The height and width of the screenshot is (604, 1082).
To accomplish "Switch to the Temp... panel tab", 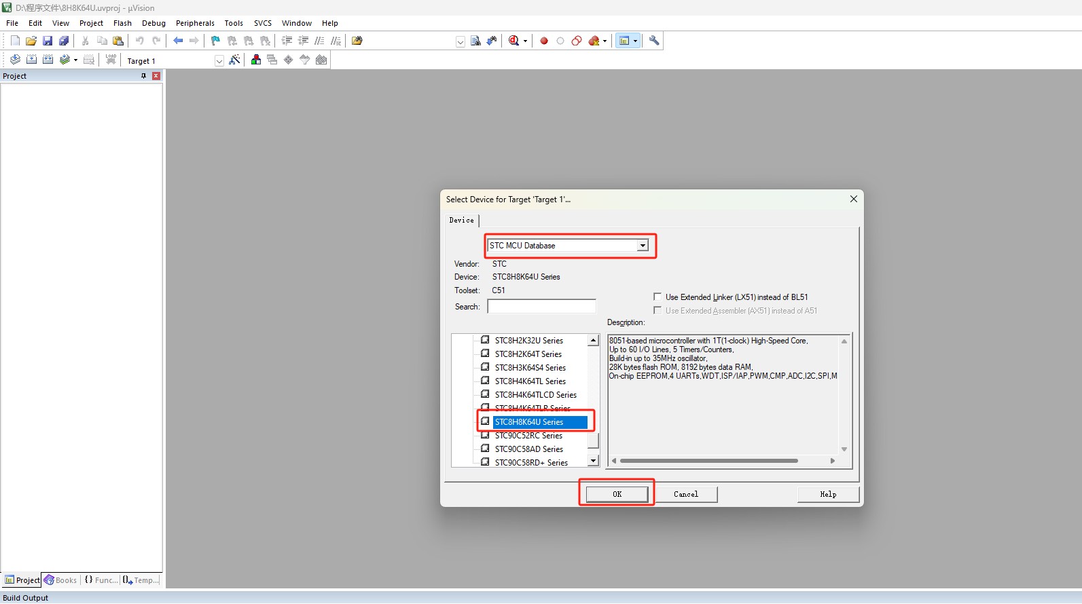I will point(141,580).
